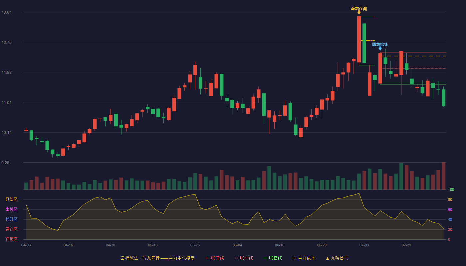Click the 11.88 price axis label
The width and height of the screenshot is (466, 266).
pos(6,72)
